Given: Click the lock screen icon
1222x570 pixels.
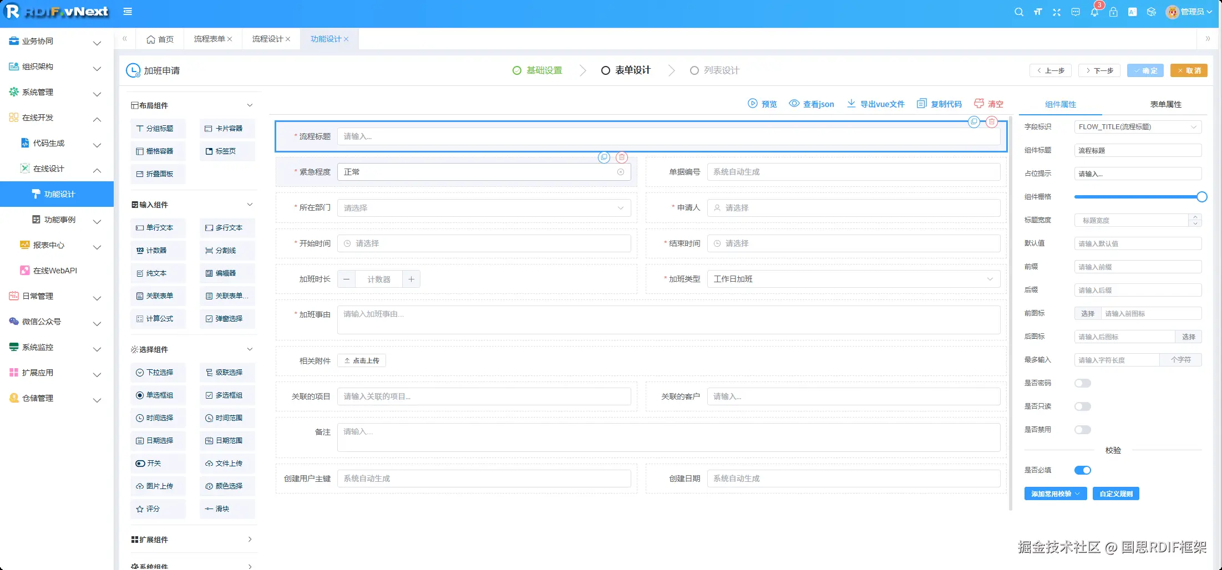Looking at the screenshot, I should coord(1113,12).
